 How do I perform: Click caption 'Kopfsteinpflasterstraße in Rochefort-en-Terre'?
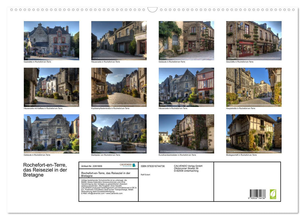click(110, 108)
